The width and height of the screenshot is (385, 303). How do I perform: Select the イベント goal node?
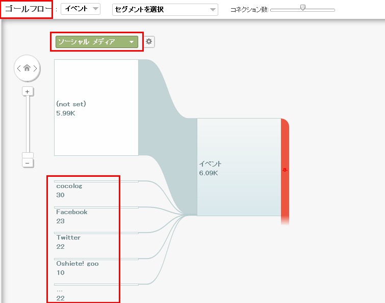pyautogui.click(x=239, y=167)
